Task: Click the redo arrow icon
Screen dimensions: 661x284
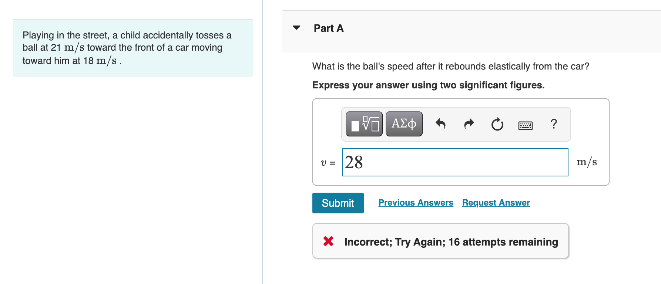Action: point(469,124)
